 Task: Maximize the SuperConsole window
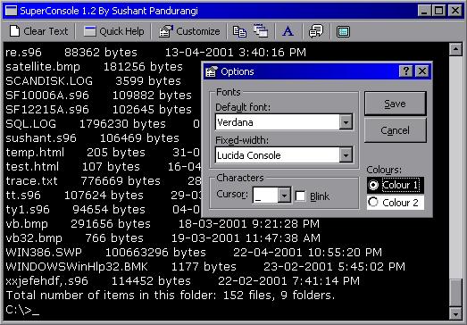pyautogui.click(x=438, y=11)
